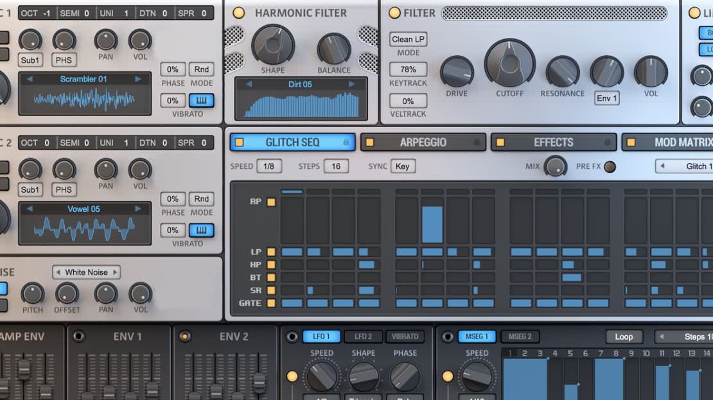Screen dimensions: 713x400
Task: Open oscillator 1 Rnd phase mode dropdown
Action: pyautogui.click(x=202, y=69)
